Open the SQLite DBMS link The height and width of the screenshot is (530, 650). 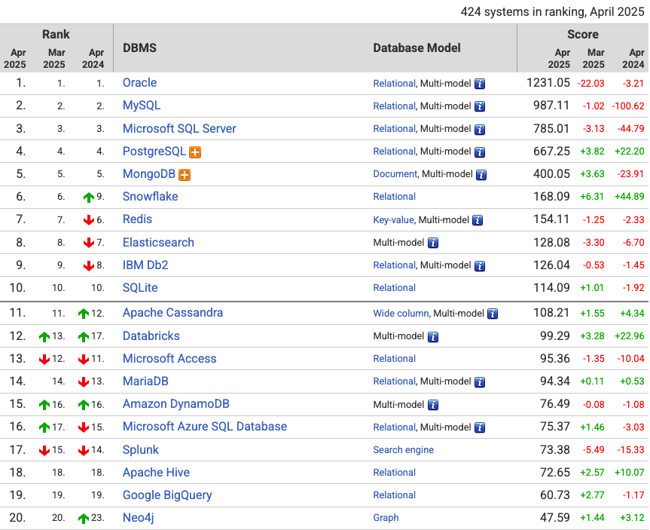[x=140, y=288]
